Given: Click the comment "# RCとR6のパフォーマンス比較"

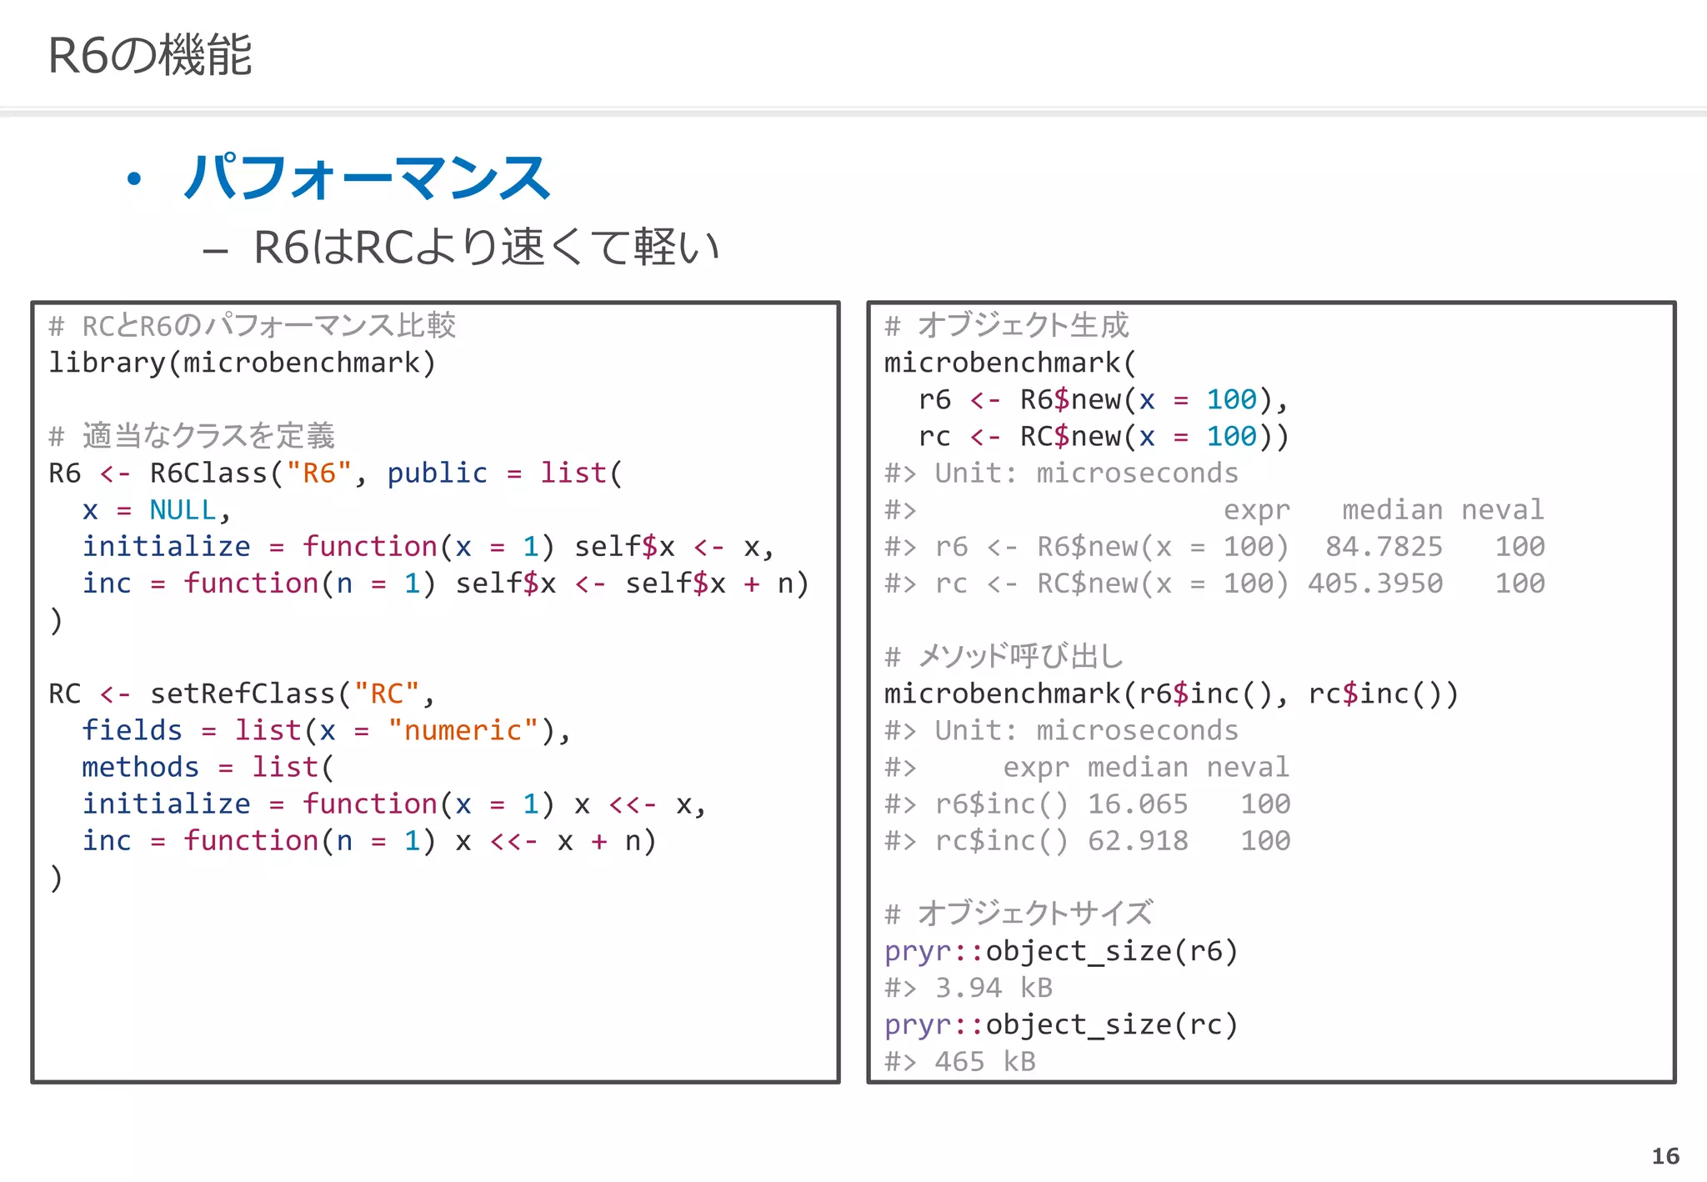Looking at the screenshot, I should pos(252,325).
